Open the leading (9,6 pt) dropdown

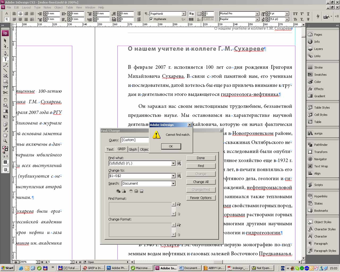tap(287, 19)
